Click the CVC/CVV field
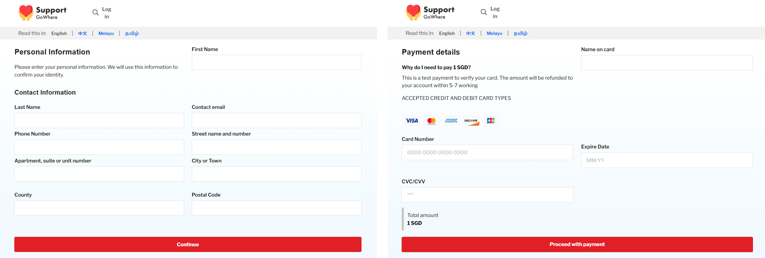The width and height of the screenshot is (765, 258). coord(487,195)
